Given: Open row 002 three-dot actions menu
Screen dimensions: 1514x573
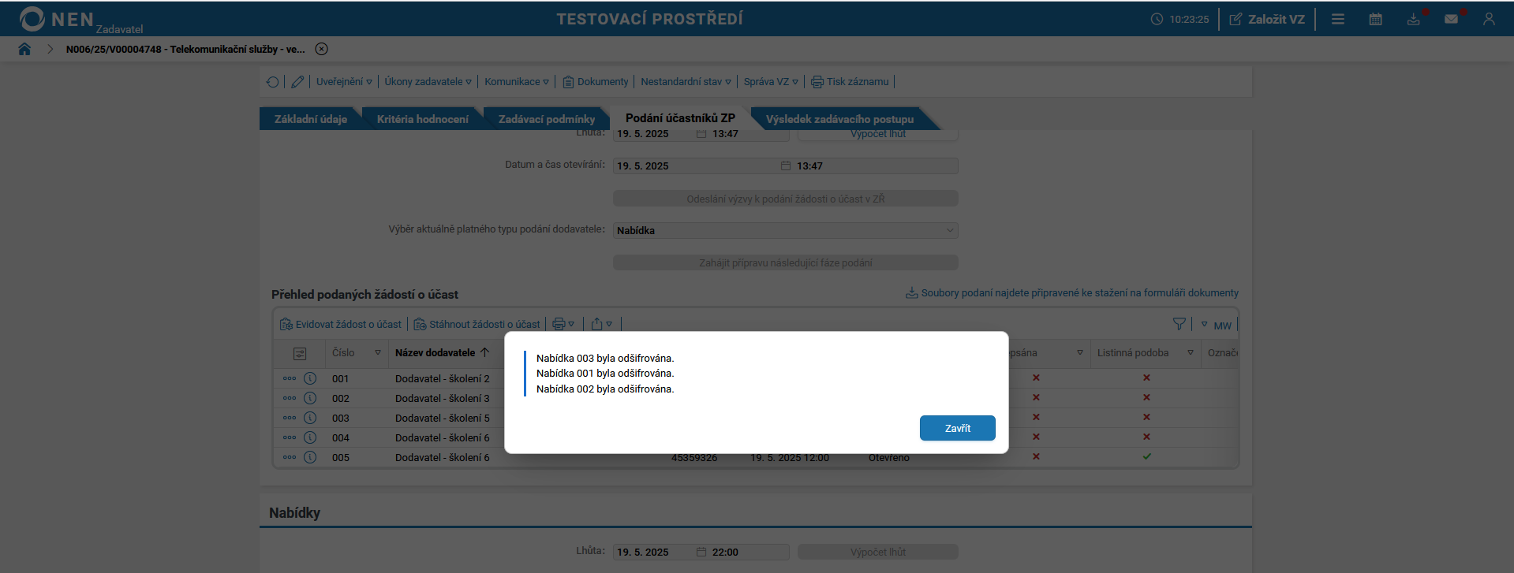Looking at the screenshot, I should pyautogui.click(x=290, y=398).
